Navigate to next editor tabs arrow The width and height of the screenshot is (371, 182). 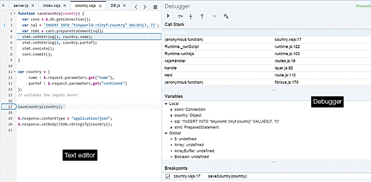pyautogui.click(x=145, y=7)
